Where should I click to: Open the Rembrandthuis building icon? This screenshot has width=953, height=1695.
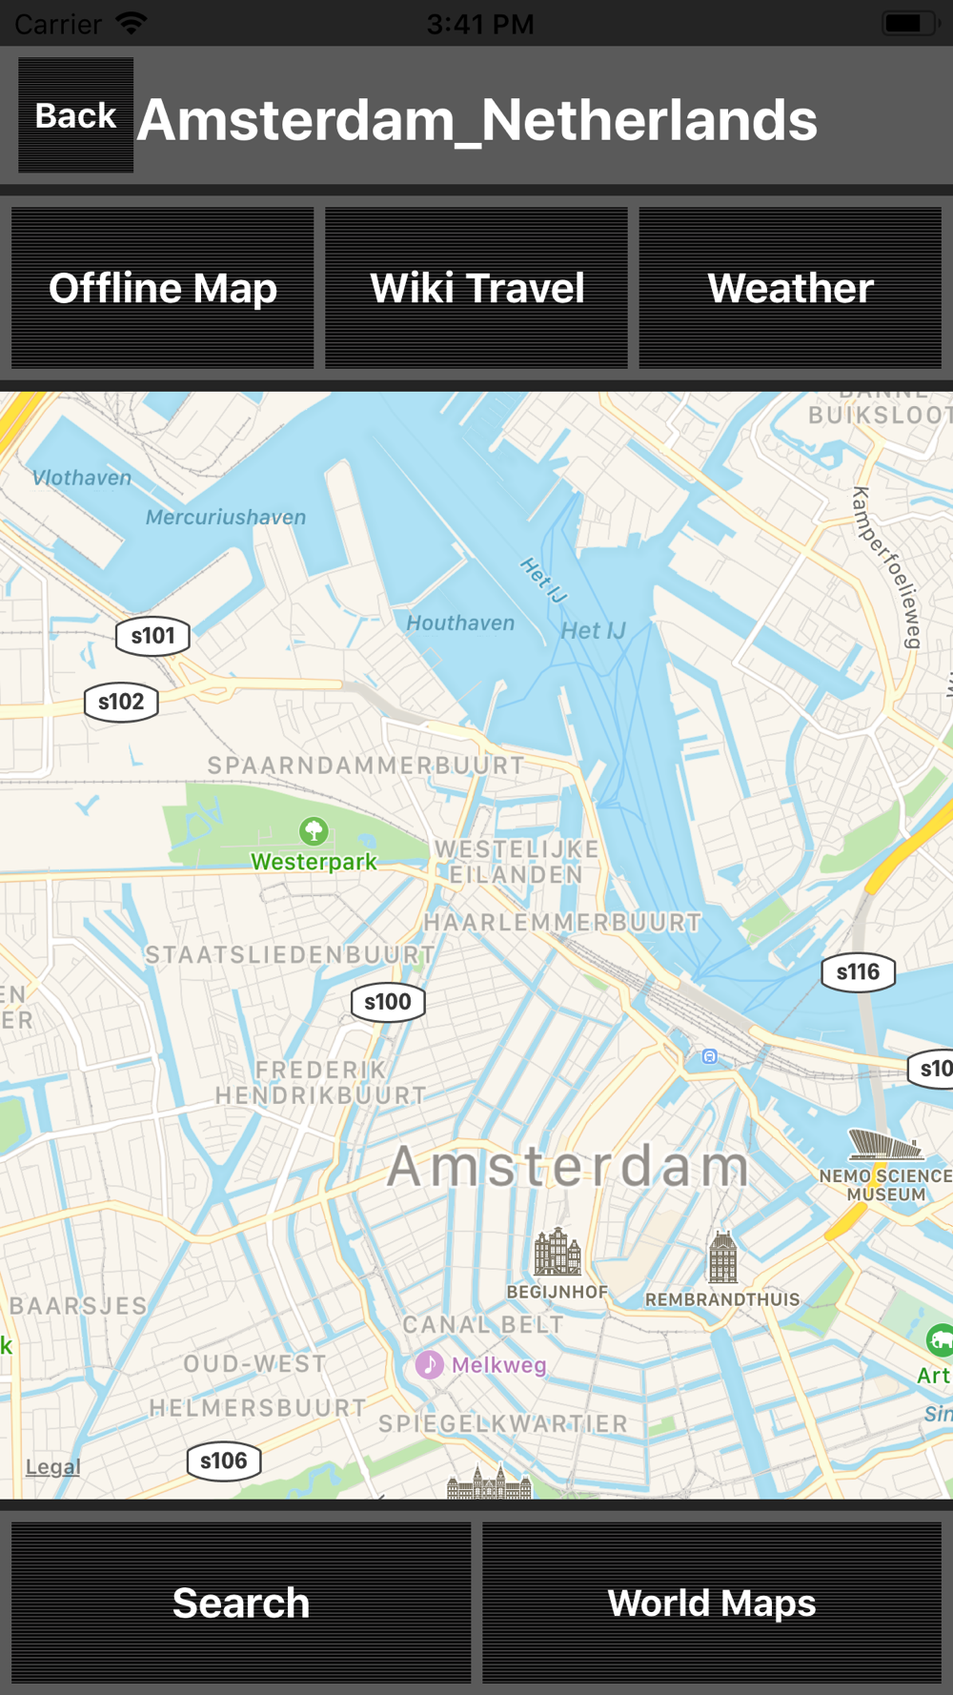[x=722, y=1256]
